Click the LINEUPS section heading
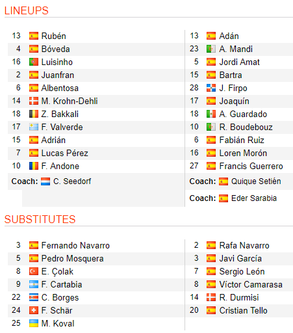 point(27,11)
